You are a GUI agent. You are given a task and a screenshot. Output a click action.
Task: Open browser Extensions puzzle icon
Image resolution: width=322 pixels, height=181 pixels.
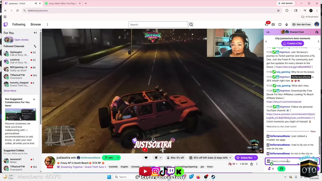(287, 11)
